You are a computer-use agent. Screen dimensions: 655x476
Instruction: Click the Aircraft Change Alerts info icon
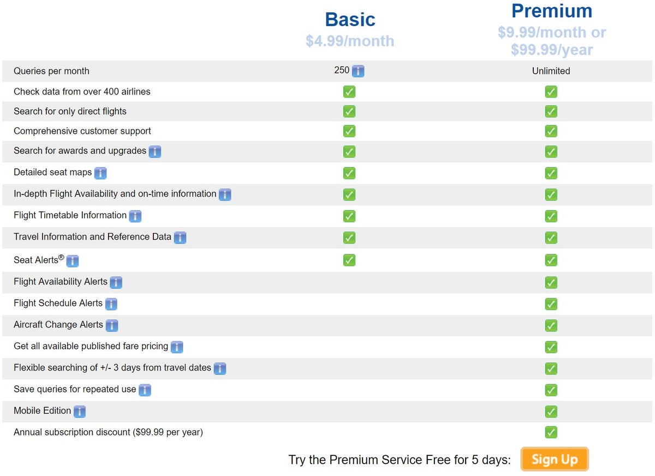point(112,325)
